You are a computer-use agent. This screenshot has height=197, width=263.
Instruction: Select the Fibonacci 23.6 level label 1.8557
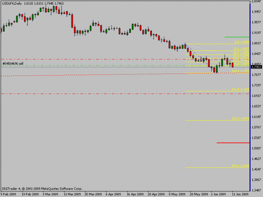[x=241, y=49]
